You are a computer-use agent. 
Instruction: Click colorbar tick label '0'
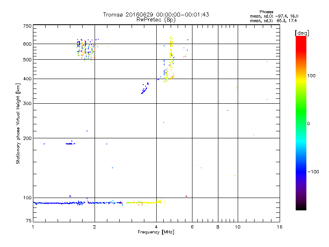coord(308,124)
